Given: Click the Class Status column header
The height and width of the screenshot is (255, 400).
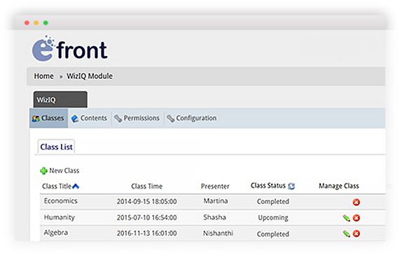Looking at the screenshot, I should tap(268, 186).
